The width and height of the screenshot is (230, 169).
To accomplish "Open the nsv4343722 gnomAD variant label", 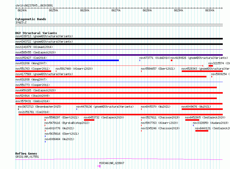I will [x=44, y=42].
